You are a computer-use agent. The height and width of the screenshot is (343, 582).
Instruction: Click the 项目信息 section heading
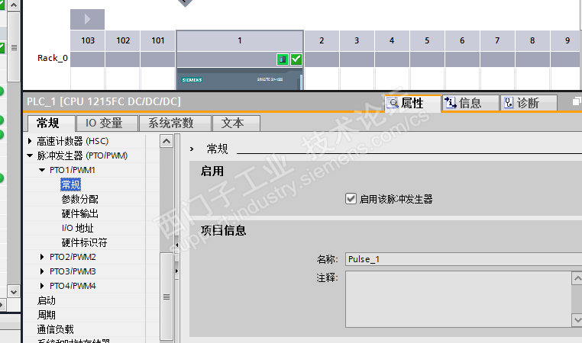[224, 230]
